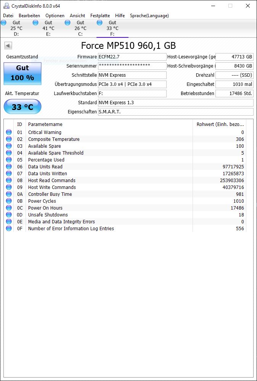Click status orb of Available Spare row
The image size is (257, 381).
(9, 146)
